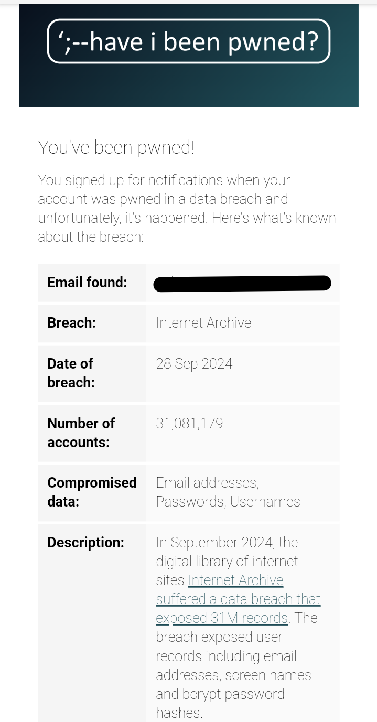
Task: Select the 'Email addresses, Passwords, Usernames' text
Action: coord(228,492)
